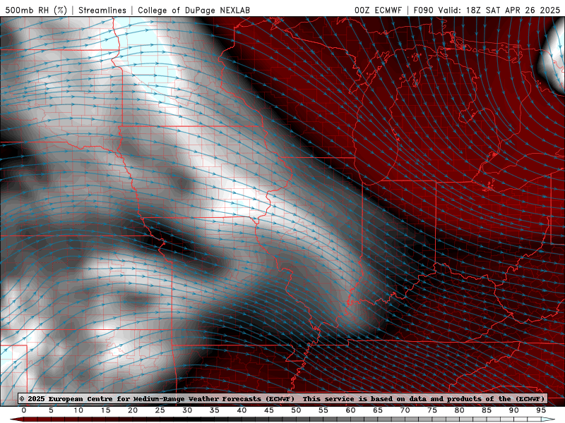Click the "25" value on the color scale
Viewport: 565px width, 423px height.
pos(160,410)
